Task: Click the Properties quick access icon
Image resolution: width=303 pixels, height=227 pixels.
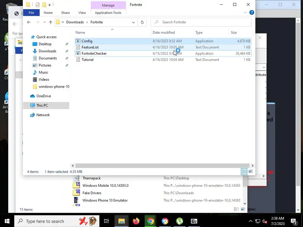Action: click(x=38, y=5)
